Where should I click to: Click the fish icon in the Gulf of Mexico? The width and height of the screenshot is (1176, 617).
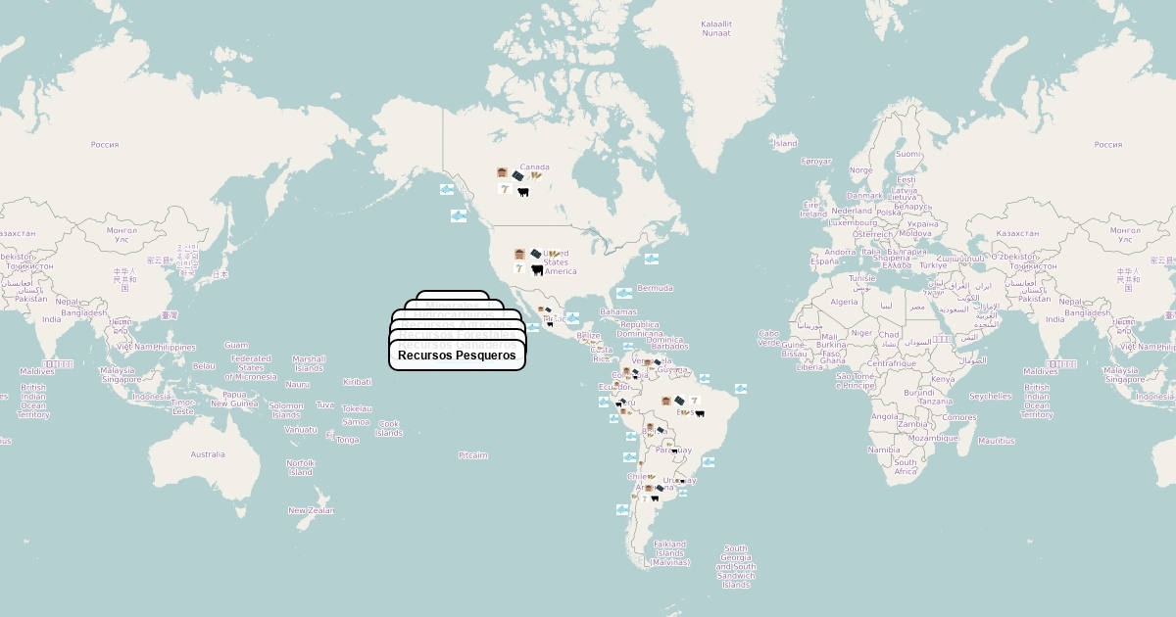click(x=573, y=318)
